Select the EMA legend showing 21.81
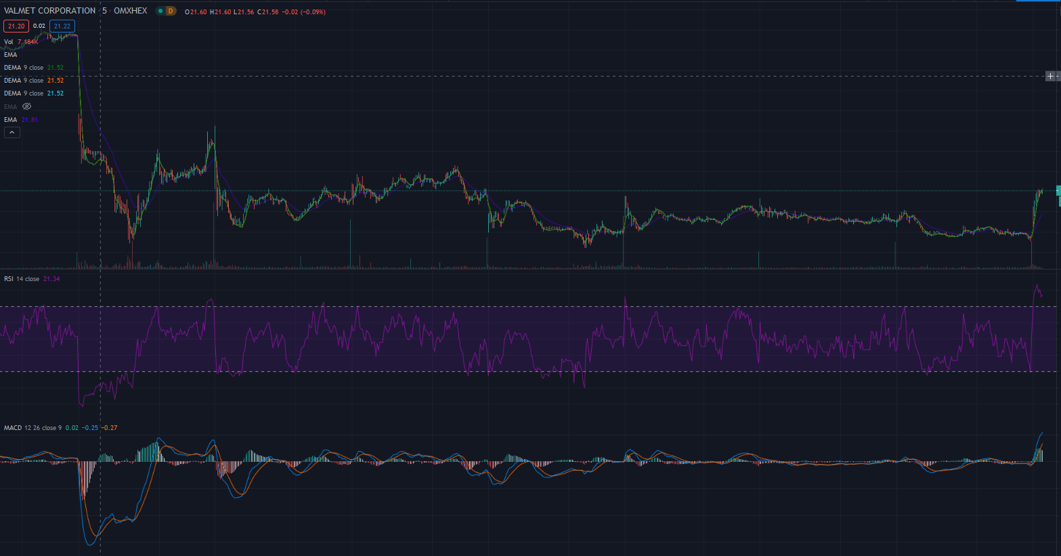The width and height of the screenshot is (1061, 556). [21, 120]
